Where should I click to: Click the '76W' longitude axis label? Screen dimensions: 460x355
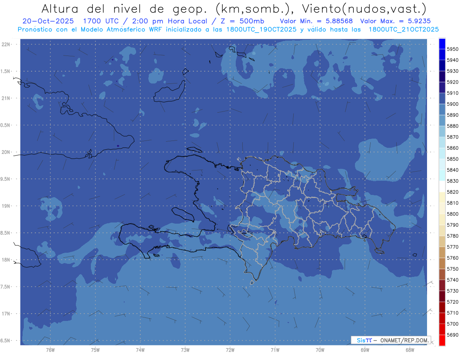[50, 350]
